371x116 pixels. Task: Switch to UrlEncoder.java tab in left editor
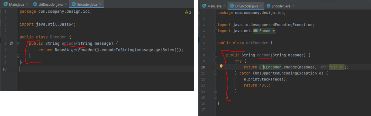coord(50,4)
